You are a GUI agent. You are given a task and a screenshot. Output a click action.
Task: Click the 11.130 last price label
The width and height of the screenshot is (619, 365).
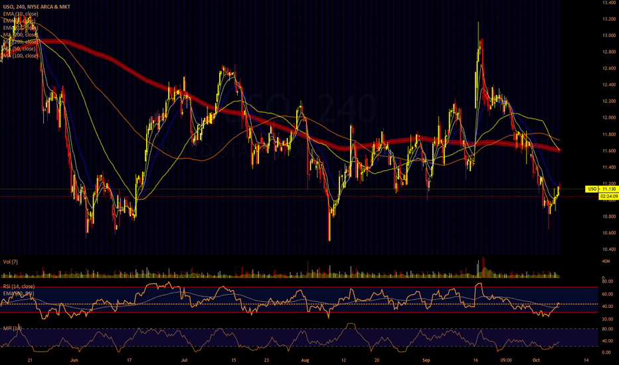click(x=608, y=189)
